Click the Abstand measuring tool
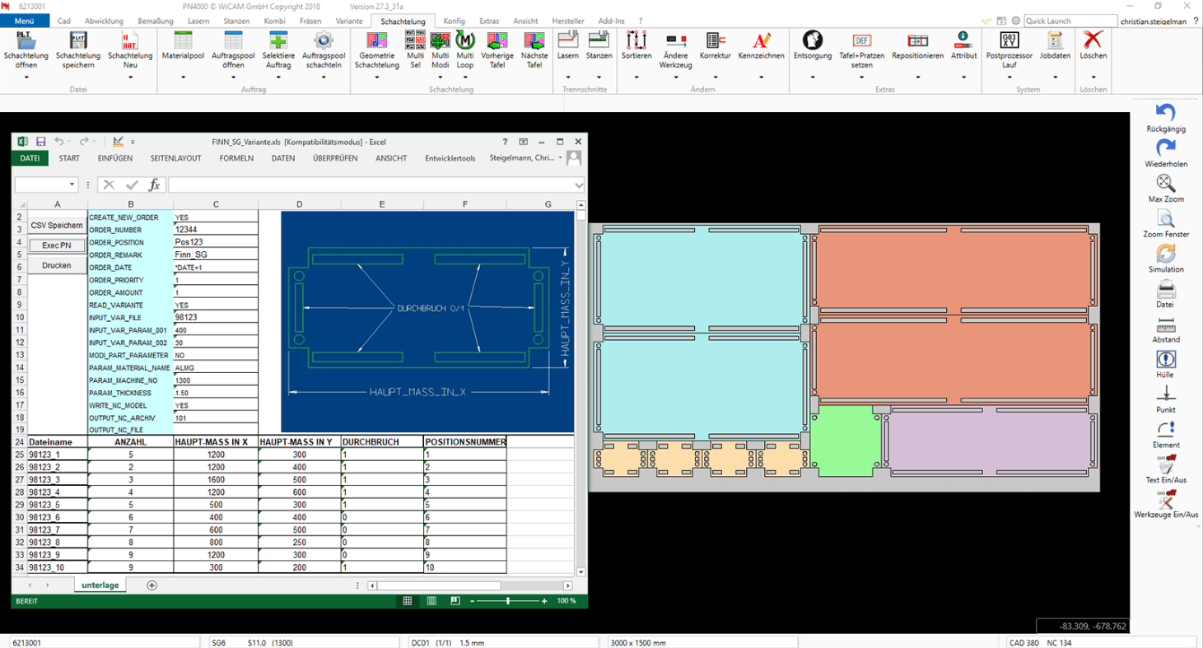This screenshot has width=1203, height=648. [1166, 324]
